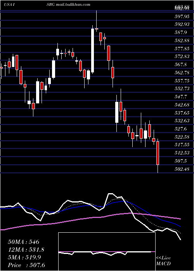Click the 597.95 price axis label

[x=182, y=16]
